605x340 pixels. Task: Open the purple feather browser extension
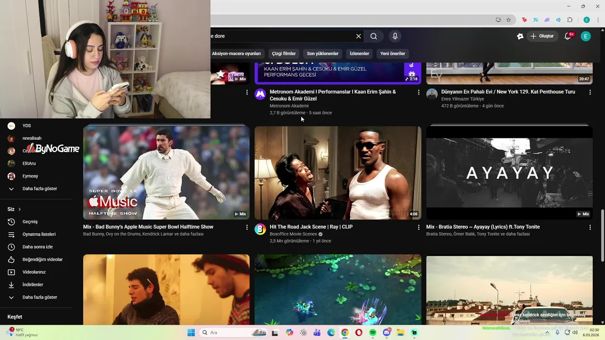(x=547, y=20)
